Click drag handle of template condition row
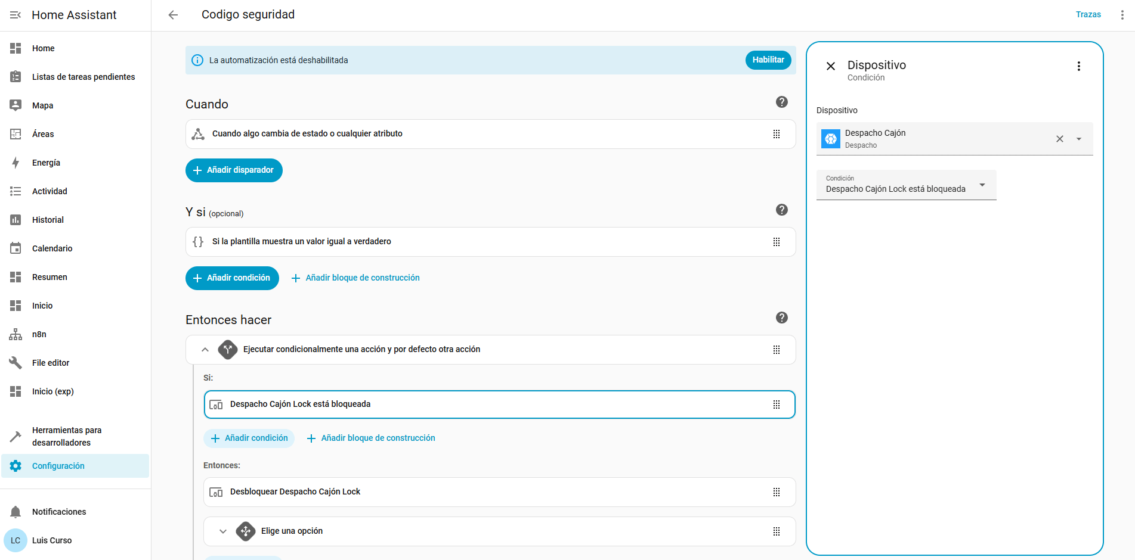The image size is (1135, 560). 777,242
